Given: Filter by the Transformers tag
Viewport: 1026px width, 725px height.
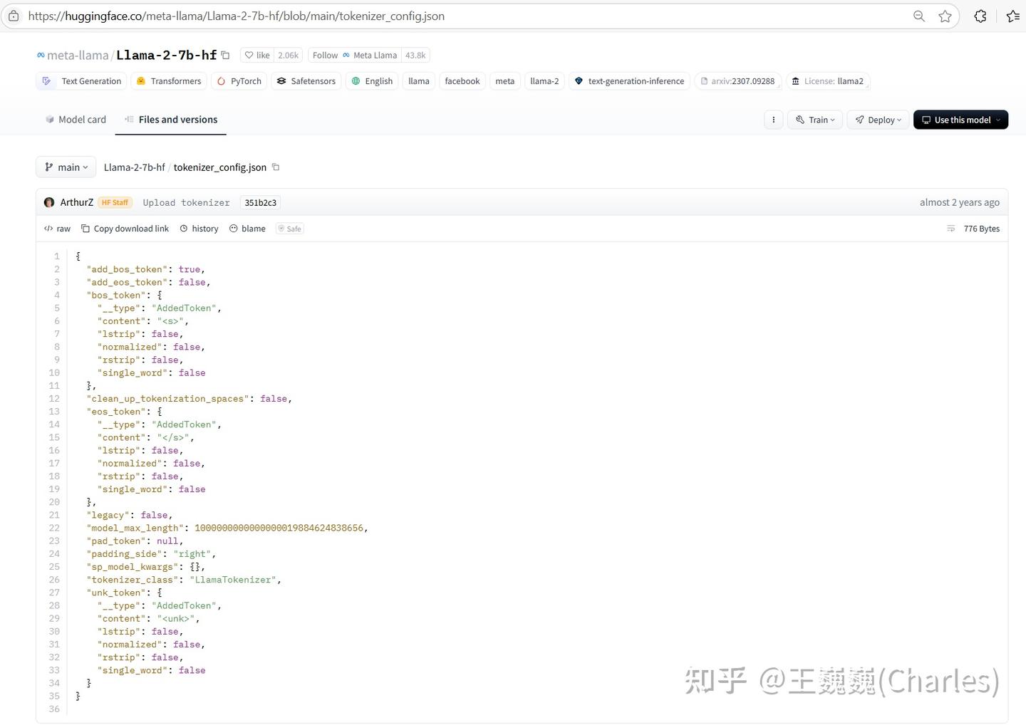Looking at the screenshot, I should coord(169,81).
